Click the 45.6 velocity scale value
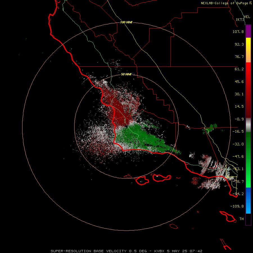 click(239, 82)
